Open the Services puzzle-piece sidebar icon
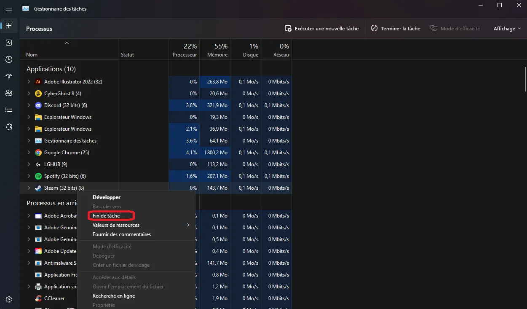Viewport: 527px width, 309px height. pos(9,127)
